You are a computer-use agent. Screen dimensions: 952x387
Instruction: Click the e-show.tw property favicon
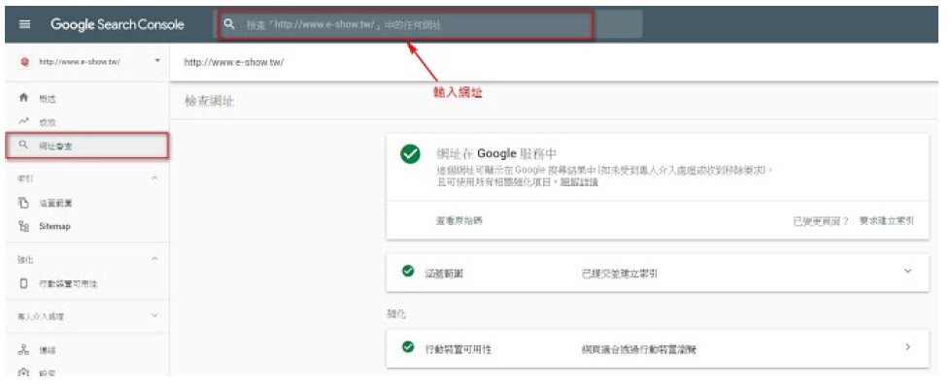25,62
